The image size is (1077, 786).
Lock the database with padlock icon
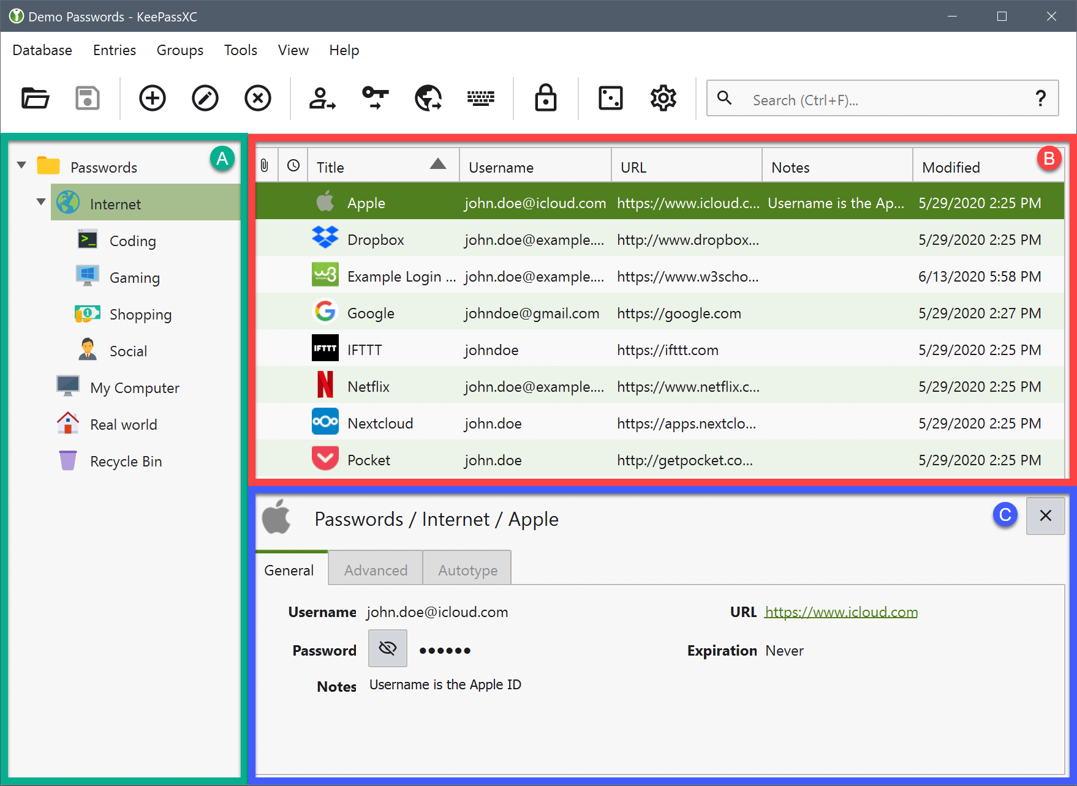tap(545, 98)
